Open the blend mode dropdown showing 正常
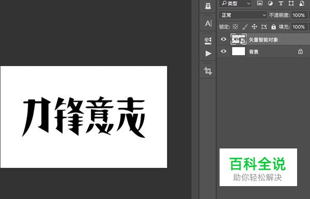 pyautogui.click(x=243, y=15)
